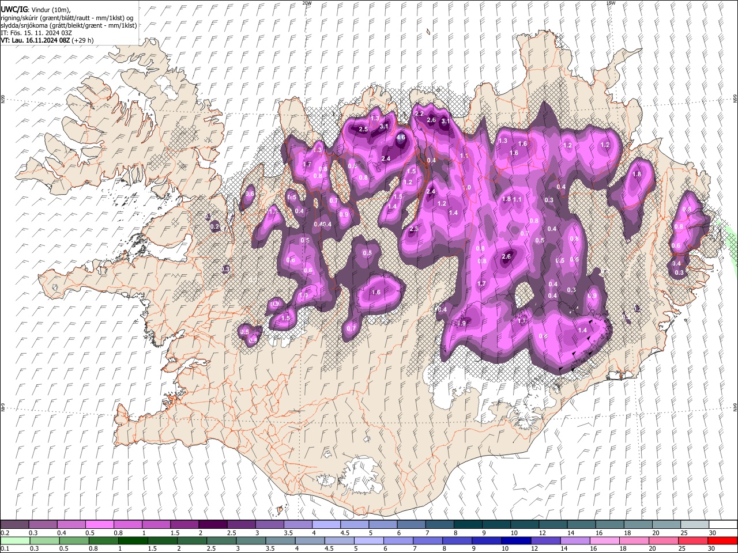Click the 4.6 precipitation value on the map

click(x=401, y=138)
